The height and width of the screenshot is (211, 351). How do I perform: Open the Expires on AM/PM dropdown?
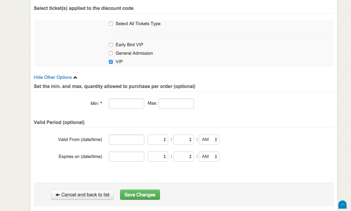tap(209, 157)
